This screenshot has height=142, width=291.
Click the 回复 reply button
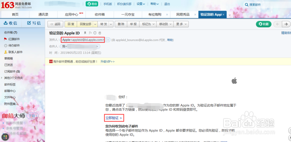(71, 24)
